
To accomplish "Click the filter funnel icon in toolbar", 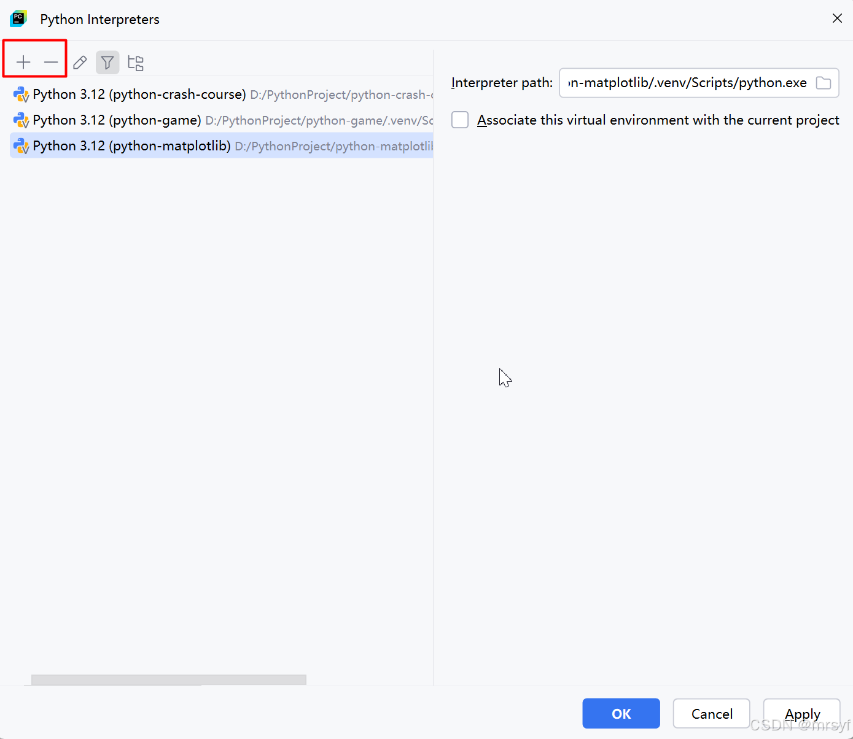I will click(107, 62).
